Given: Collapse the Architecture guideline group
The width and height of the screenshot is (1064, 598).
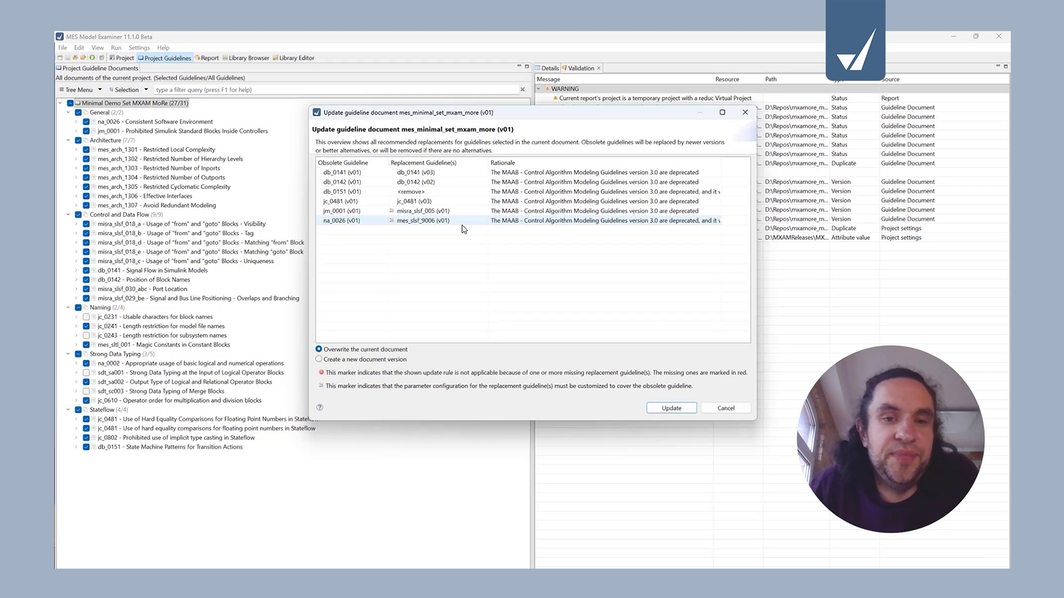Looking at the screenshot, I should tap(69, 140).
